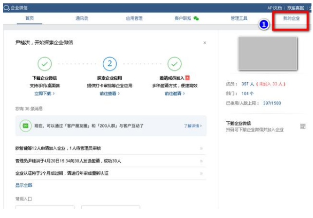
Task: Open the 企业认证将于2个月后过期 message
Action: coord(62,173)
